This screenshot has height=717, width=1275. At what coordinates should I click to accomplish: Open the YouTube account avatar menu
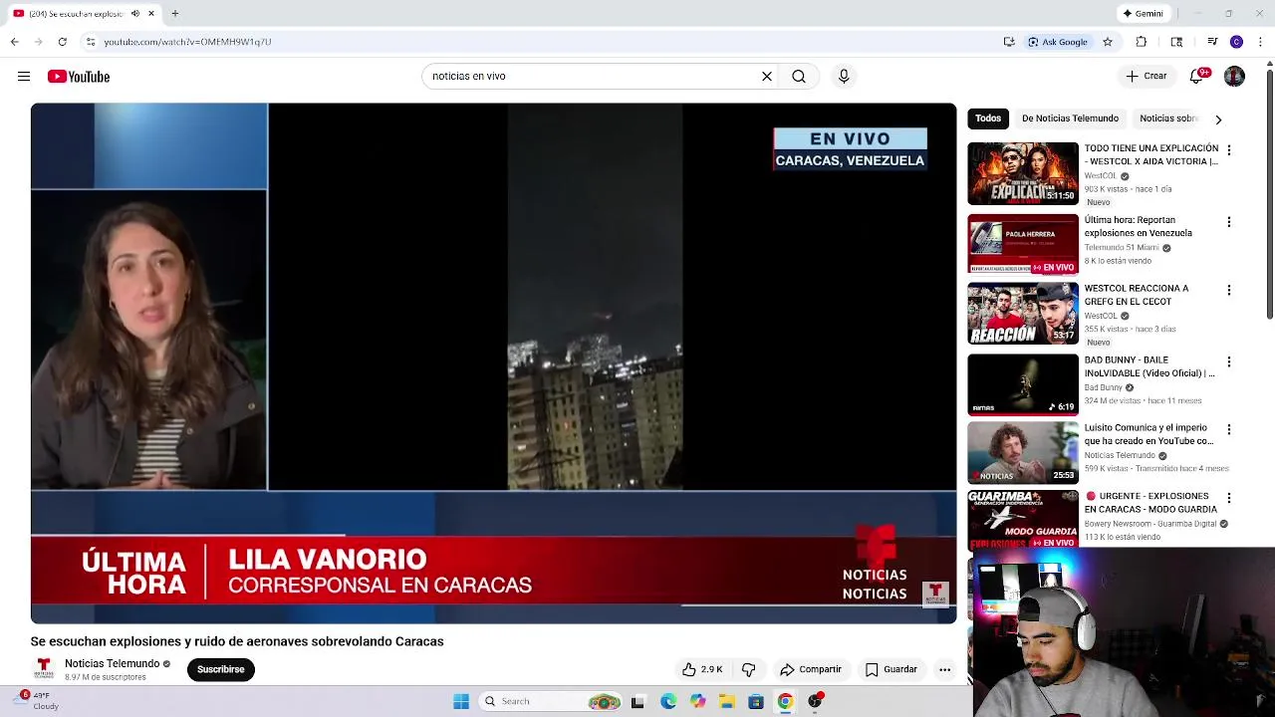[x=1235, y=77]
